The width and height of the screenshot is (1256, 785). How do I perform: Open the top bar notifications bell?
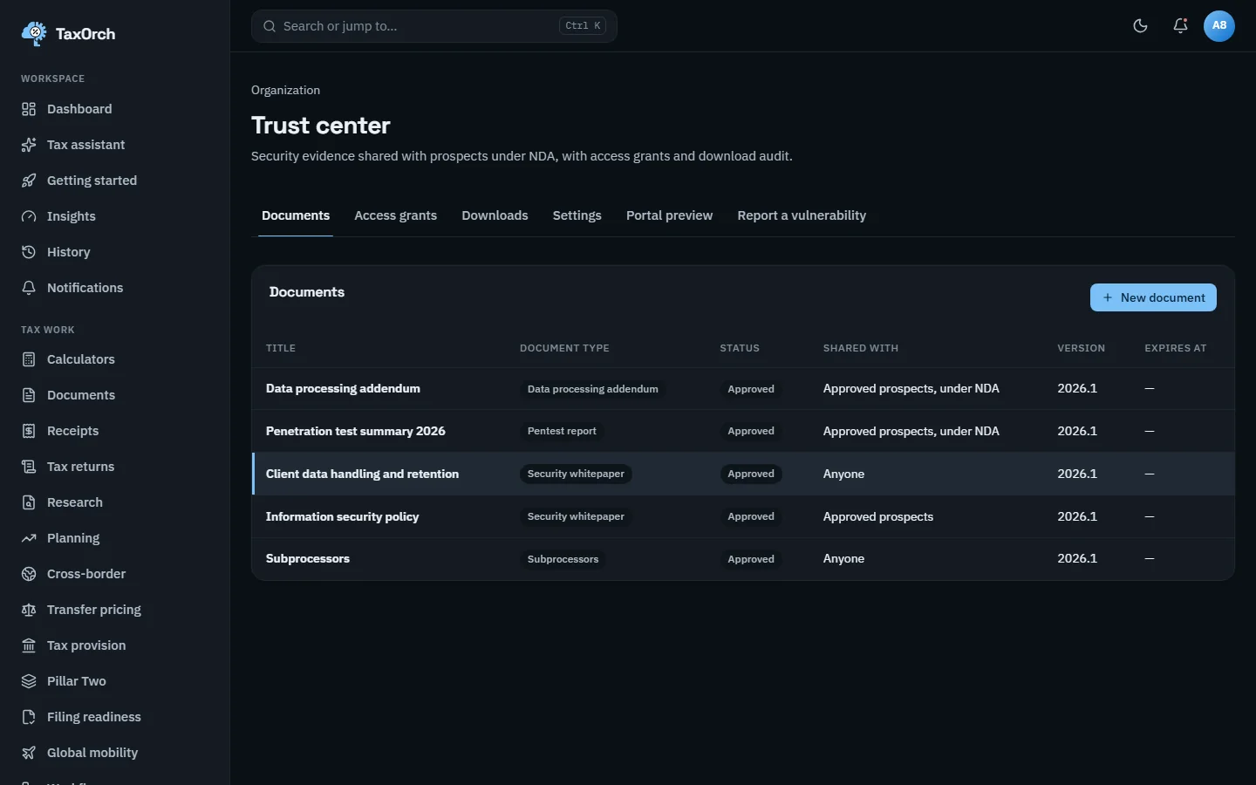pos(1180,26)
